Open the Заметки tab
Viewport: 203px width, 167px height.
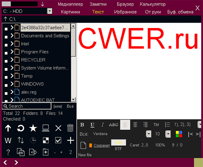click(98, 4)
